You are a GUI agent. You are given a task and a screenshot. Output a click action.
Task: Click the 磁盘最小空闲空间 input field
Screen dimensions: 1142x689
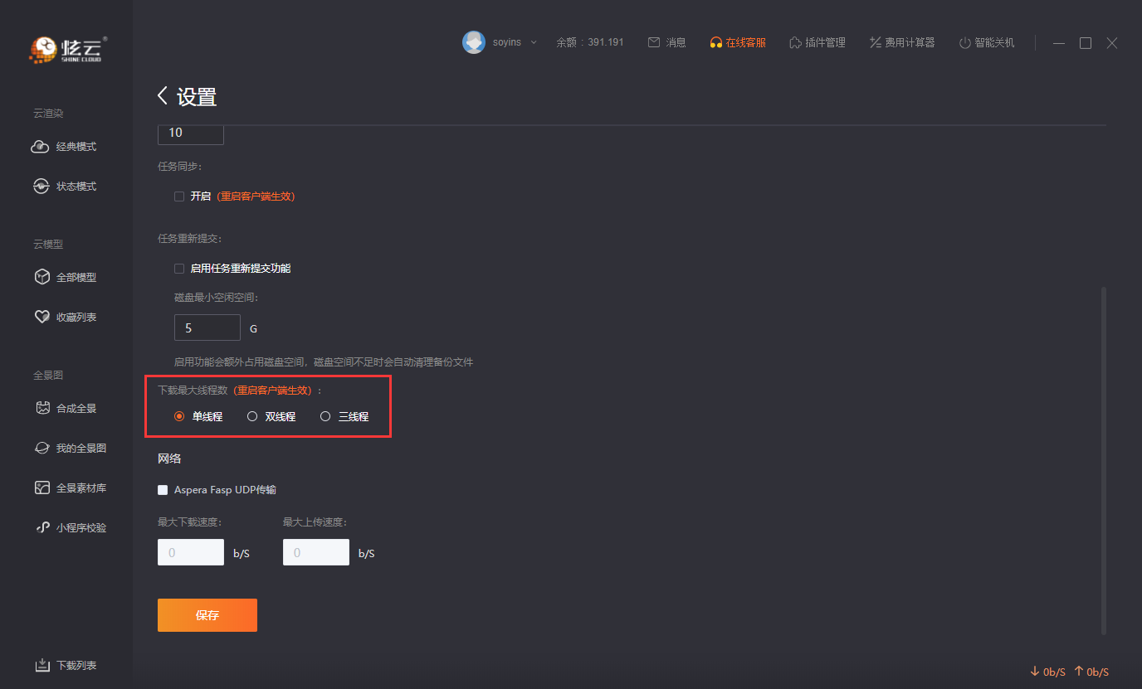(207, 328)
